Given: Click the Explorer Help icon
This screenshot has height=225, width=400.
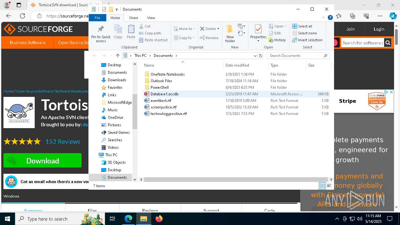Looking at the screenshot, I should 330,18.
